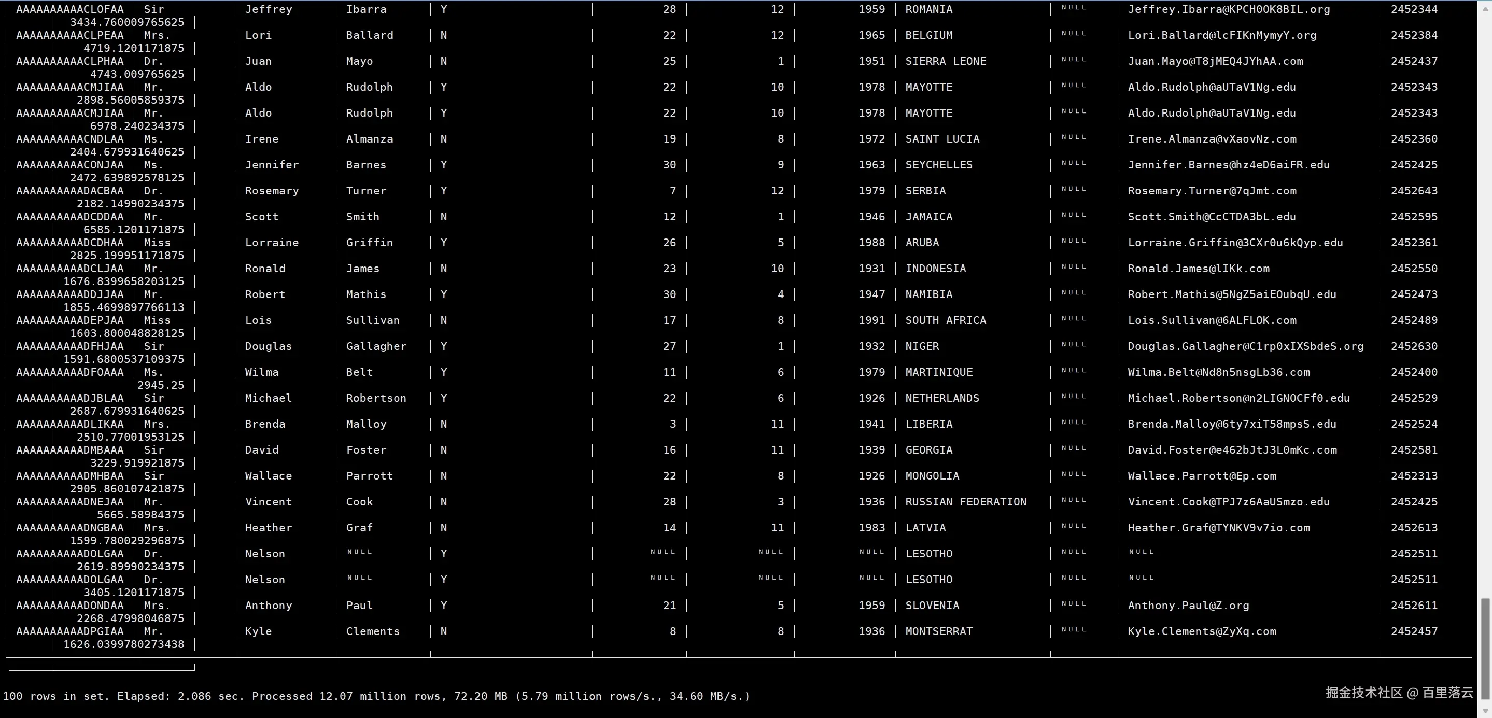The height and width of the screenshot is (718, 1492).
Task: Click the value 2945.25 under Wilma's row
Action: [x=160, y=385]
